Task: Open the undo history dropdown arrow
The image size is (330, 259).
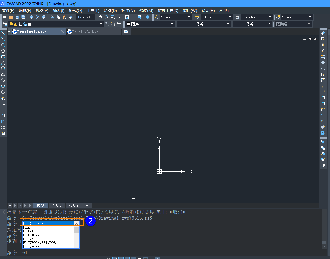Action: tap(83, 17)
